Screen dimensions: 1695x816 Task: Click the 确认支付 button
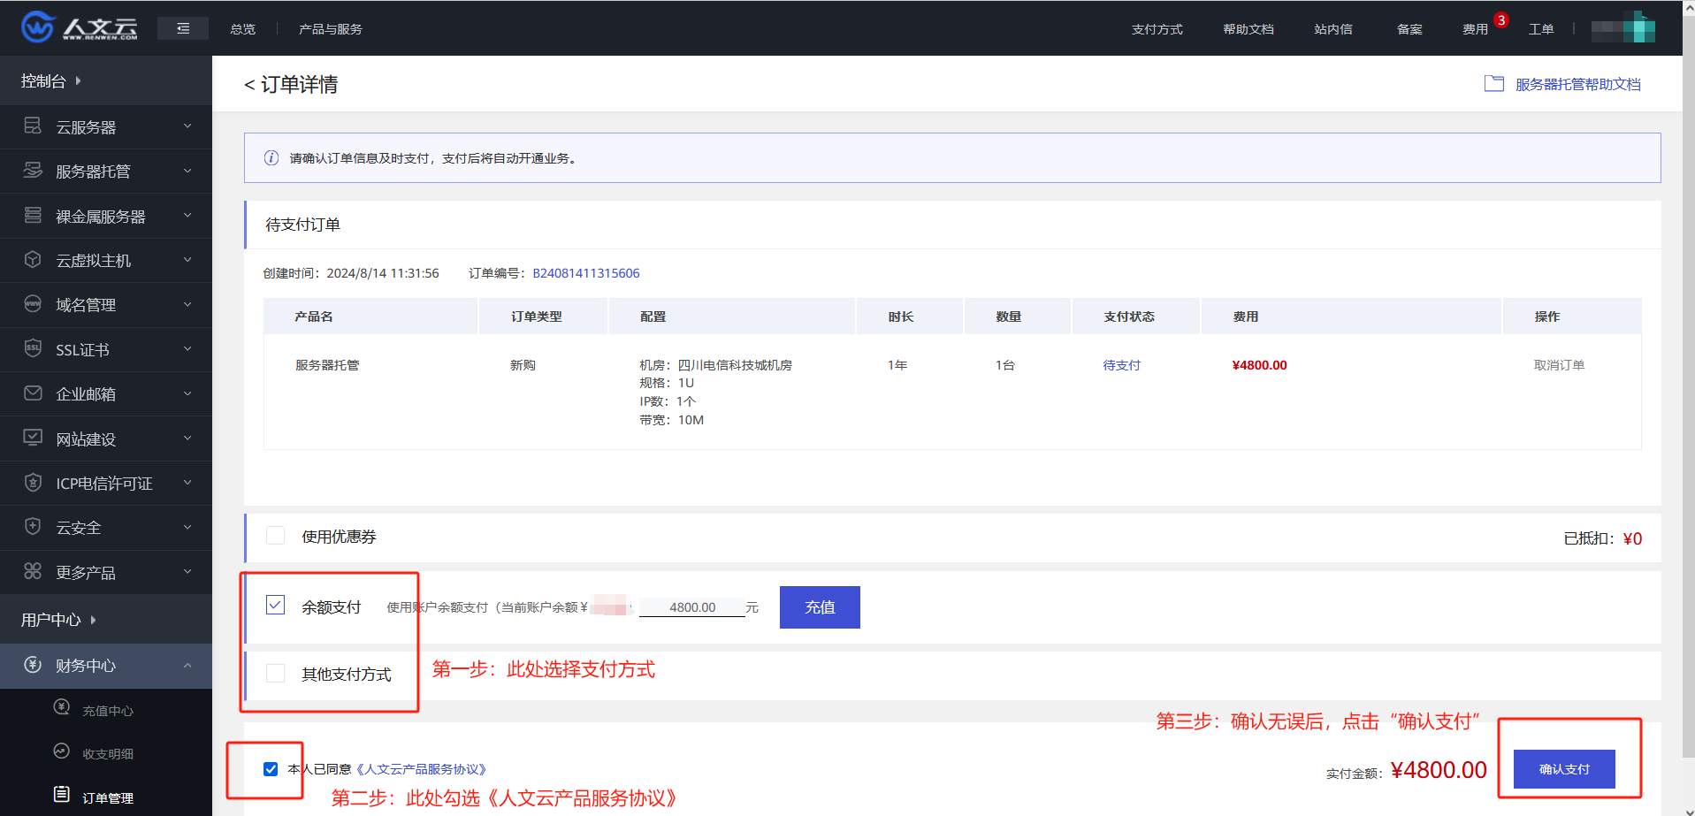1564,769
